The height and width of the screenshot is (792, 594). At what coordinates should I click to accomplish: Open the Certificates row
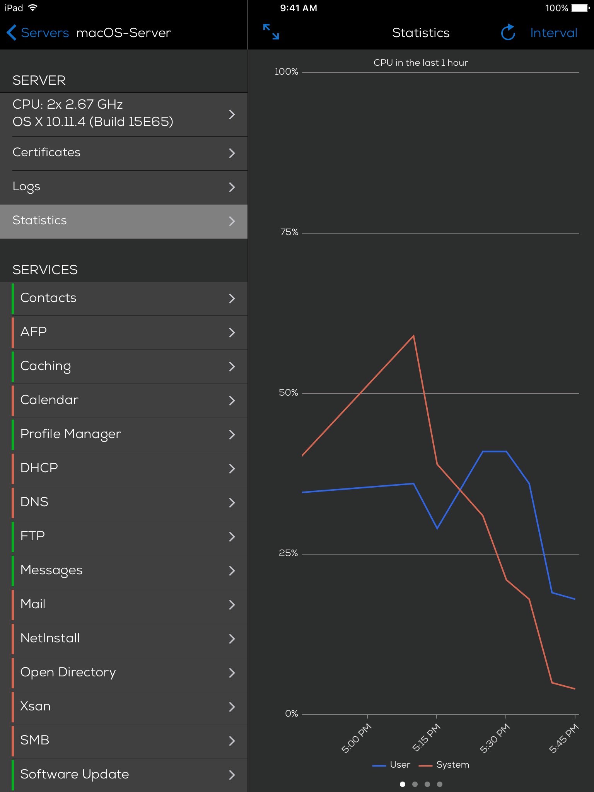pos(124,153)
